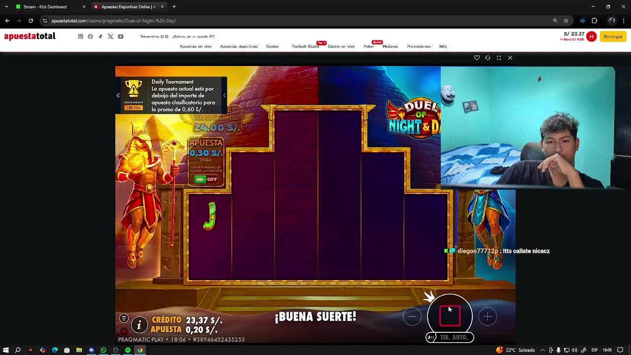Open a new browser tab

(174, 7)
